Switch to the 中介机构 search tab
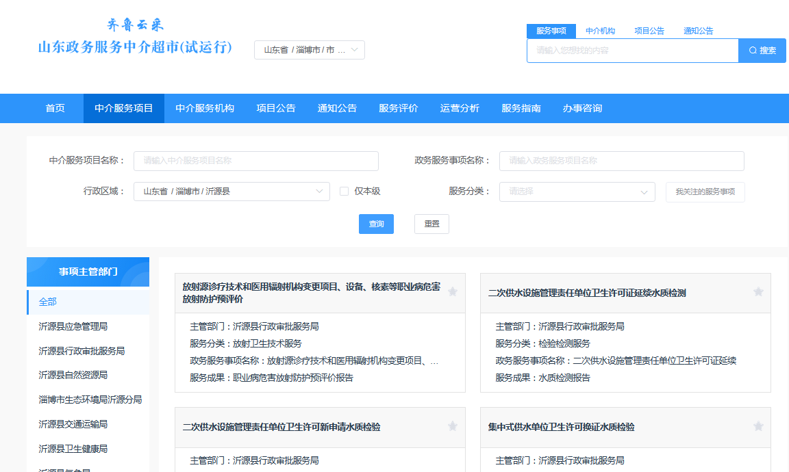The height and width of the screenshot is (472, 789). [600, 31]
